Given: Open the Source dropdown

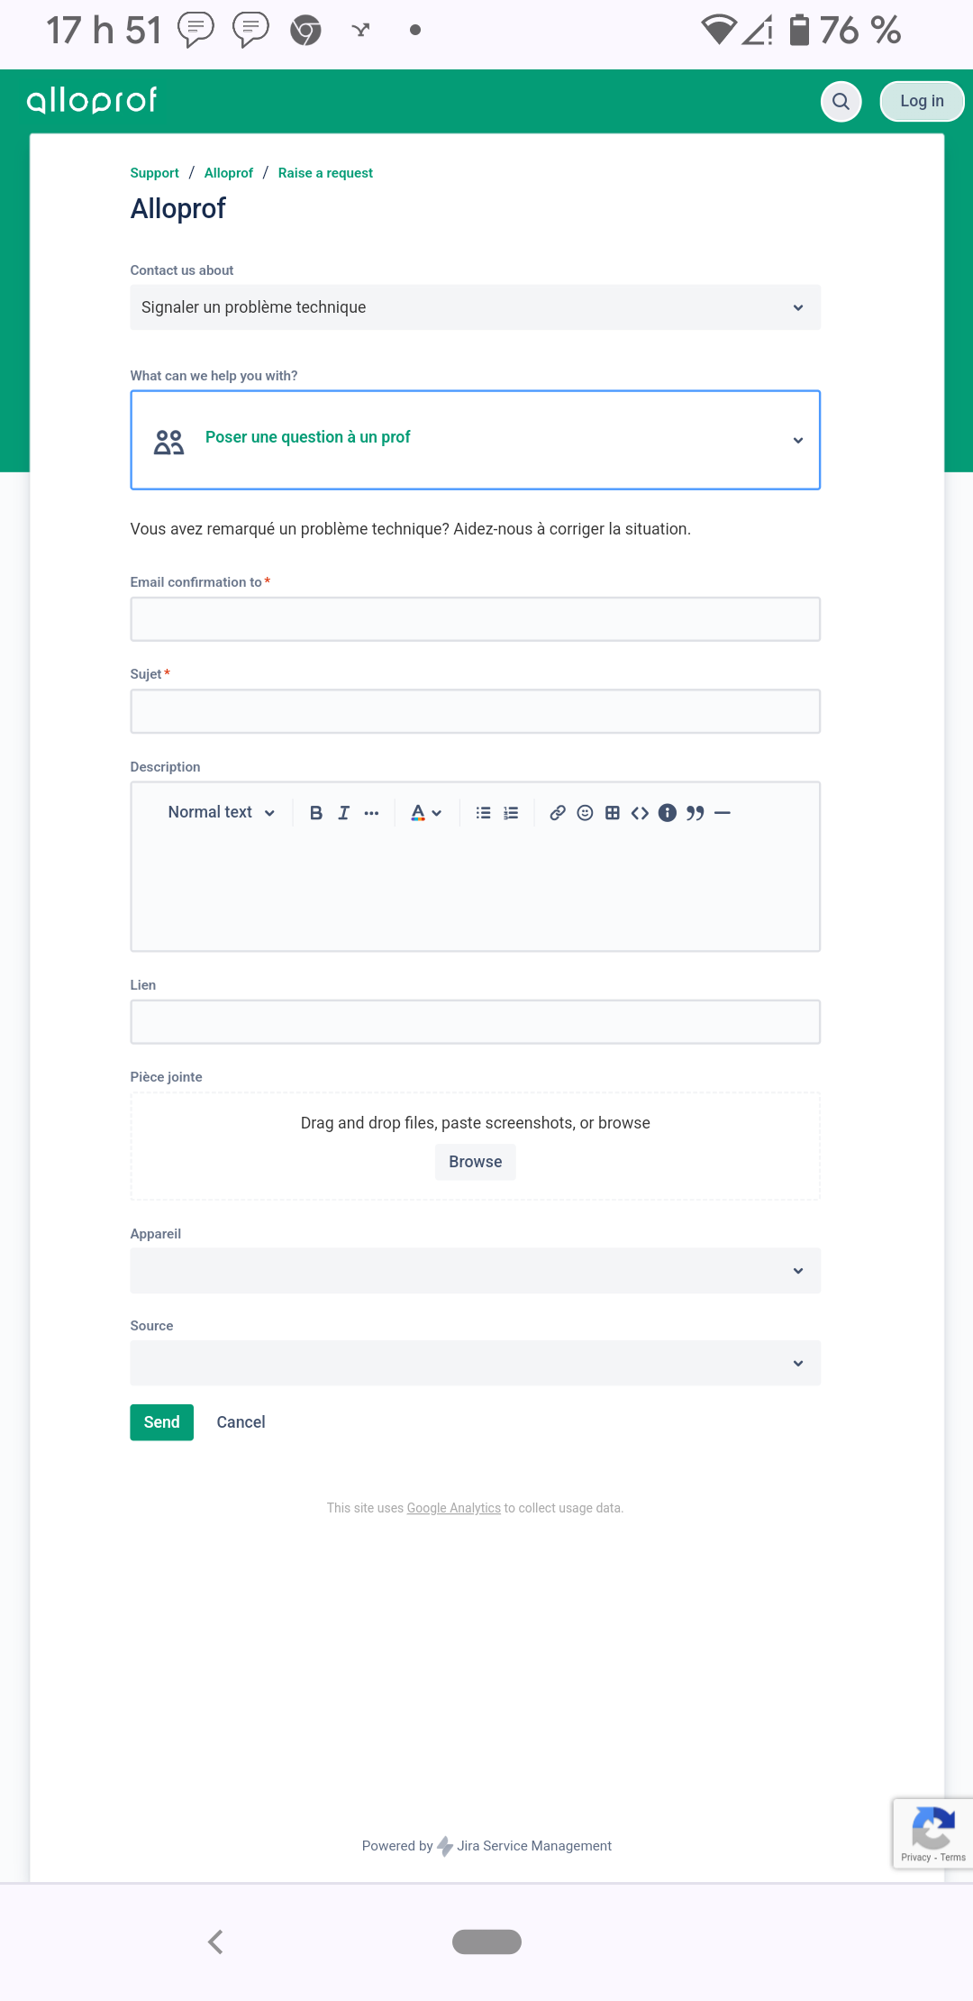Looking at the screenshot, I should [x=475, y=1363].
